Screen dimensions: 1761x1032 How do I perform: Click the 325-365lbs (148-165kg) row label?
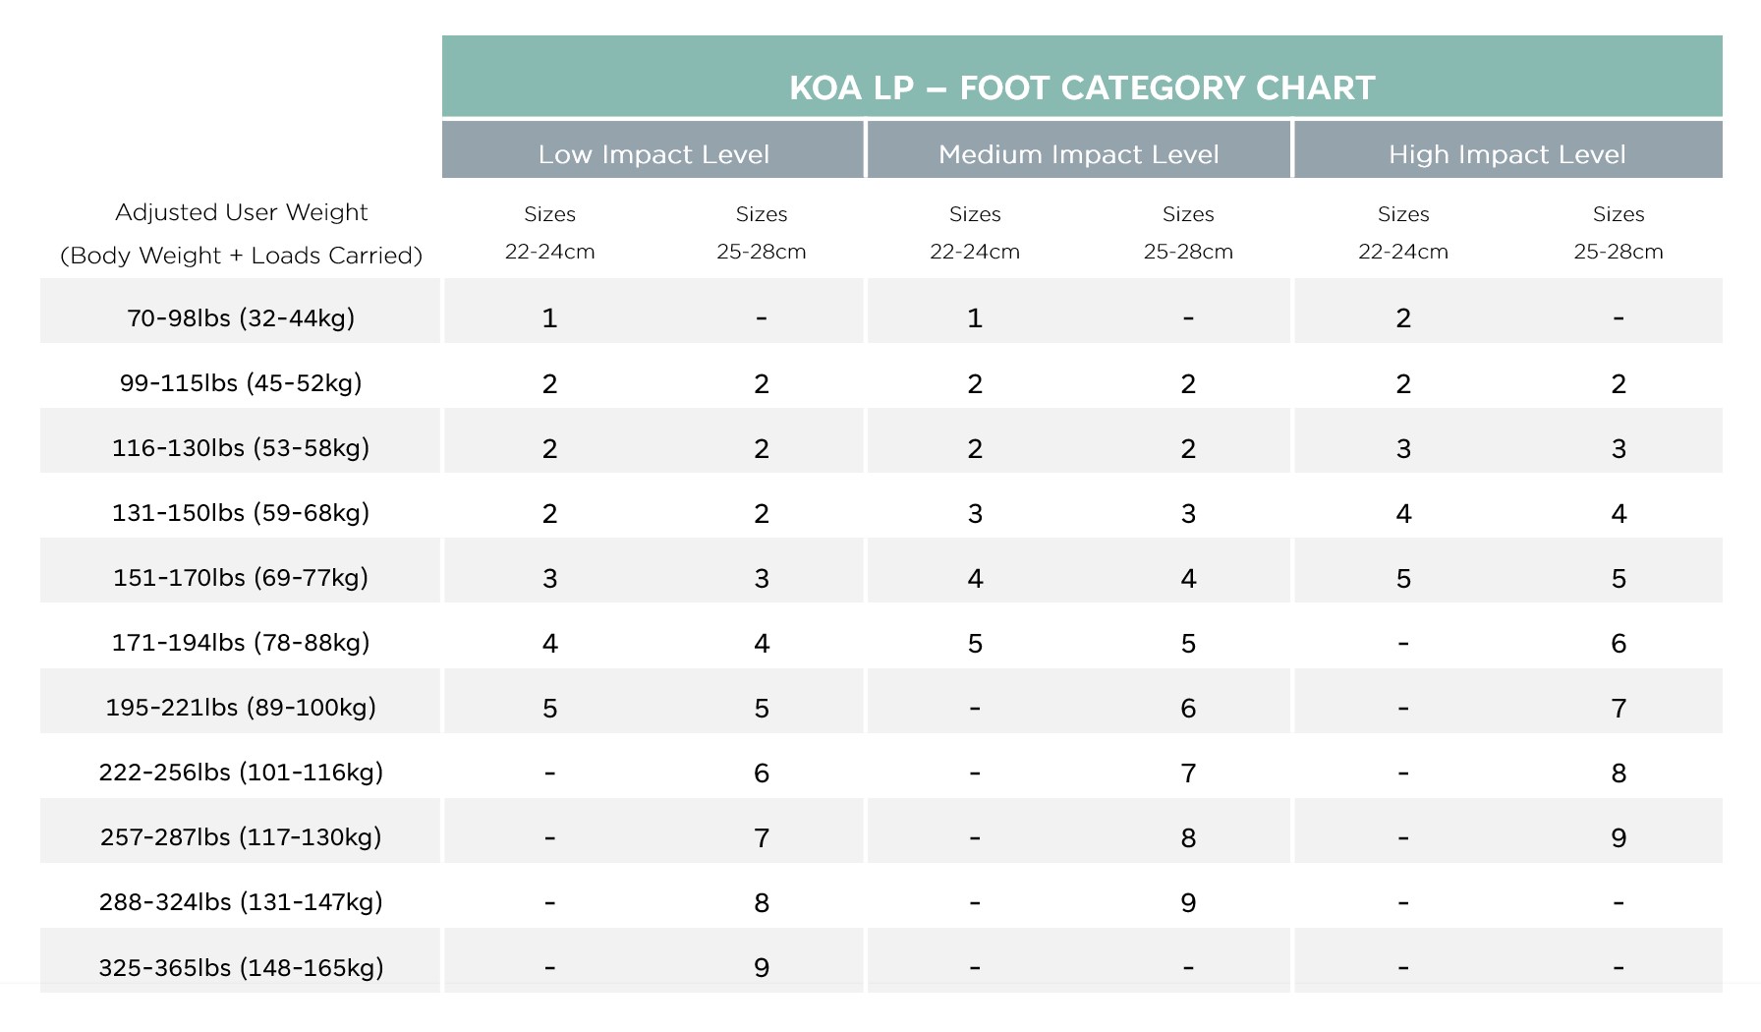coord(241,967)
